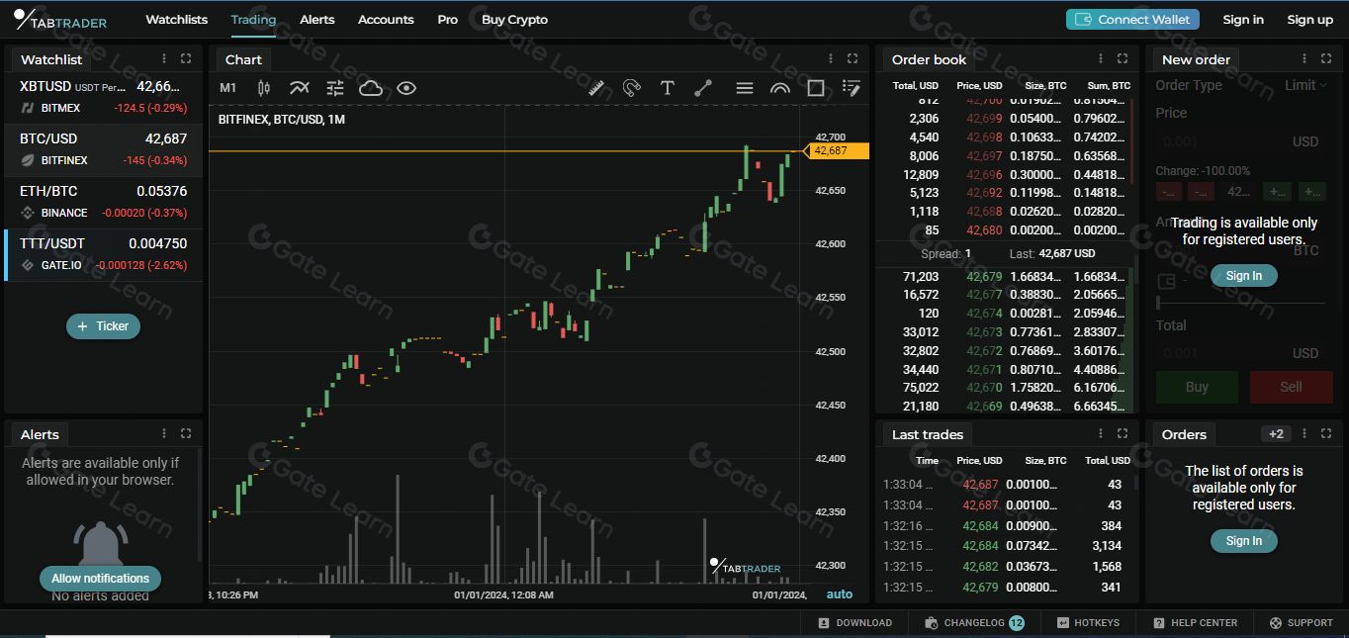Image resolution: width=1349 pixels, height=638 pixels.
Task: Toggle auto scale on the chart
Action: (x=839, y=594)
